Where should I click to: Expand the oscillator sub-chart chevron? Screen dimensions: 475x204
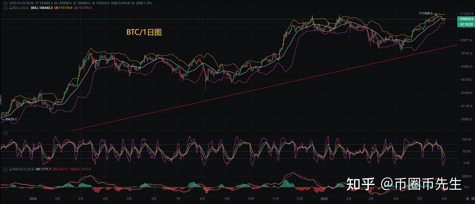[x=5, y=133]
